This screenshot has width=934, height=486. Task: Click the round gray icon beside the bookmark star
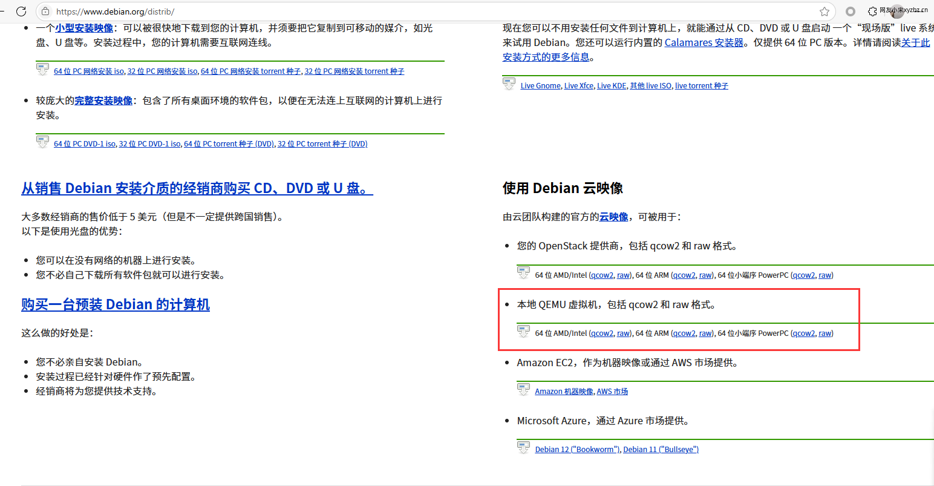coord(851,11)
